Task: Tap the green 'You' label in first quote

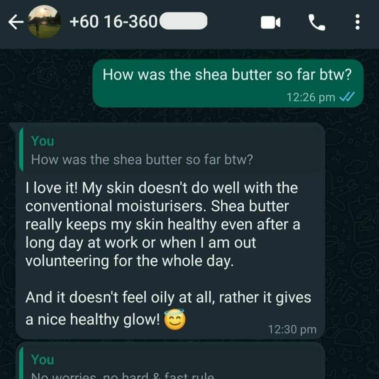Action: [43, 141]
